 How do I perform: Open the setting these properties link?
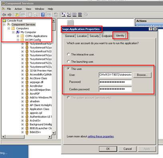click(101, 136)
